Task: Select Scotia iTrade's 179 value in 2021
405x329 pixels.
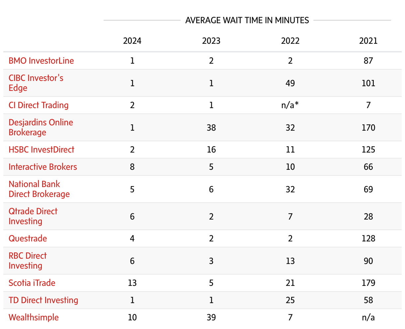Action: tap(368, 283)
